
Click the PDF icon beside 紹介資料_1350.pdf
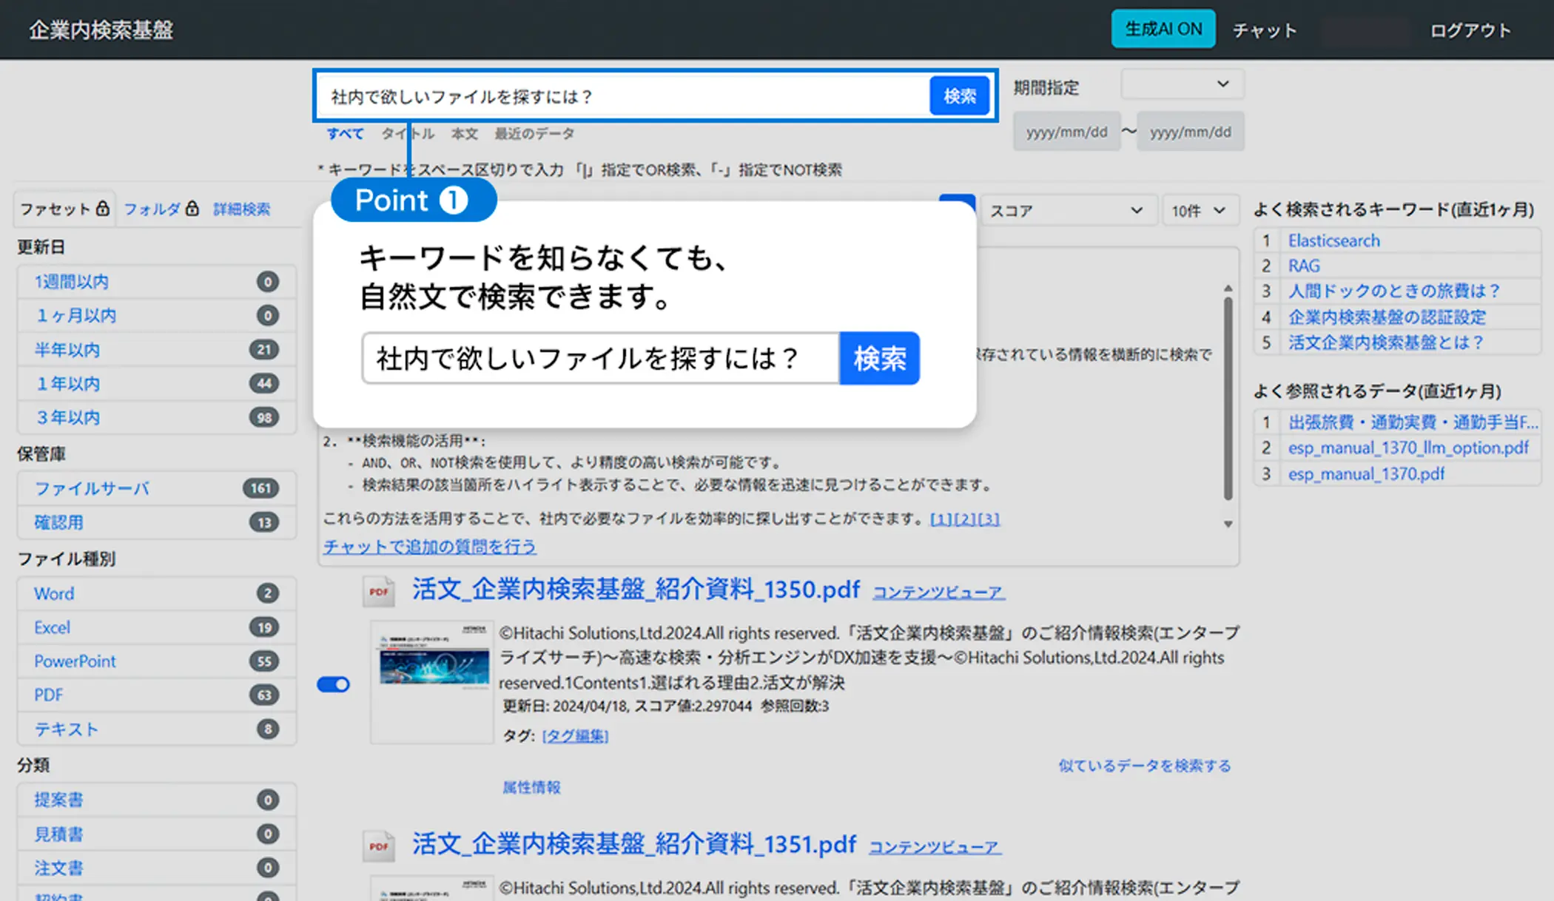pyautogui.click(x=379, y=591)
